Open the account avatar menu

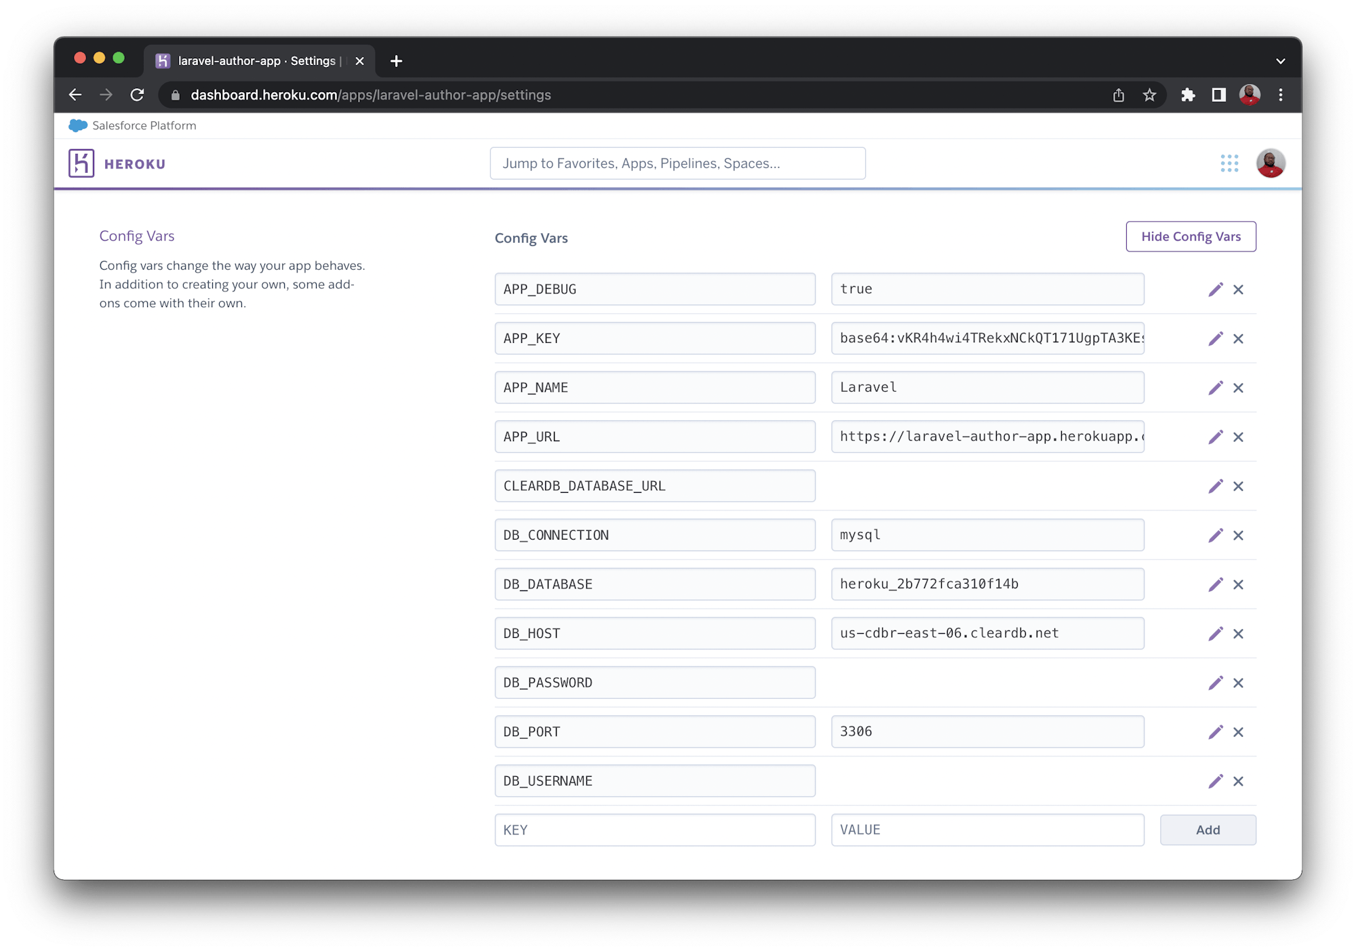(x=1271, y=163)
